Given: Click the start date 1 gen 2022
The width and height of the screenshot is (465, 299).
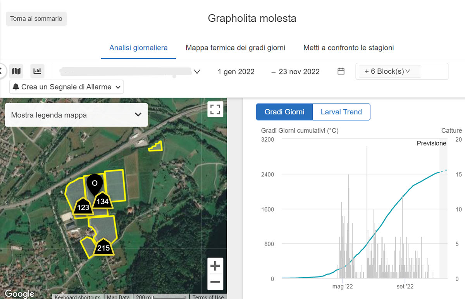Looking at the screenshot, I should click(236, 72).
